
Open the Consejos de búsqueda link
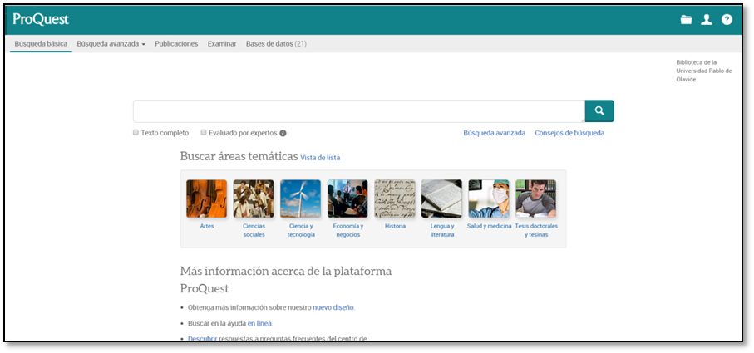tap(569, 133)
